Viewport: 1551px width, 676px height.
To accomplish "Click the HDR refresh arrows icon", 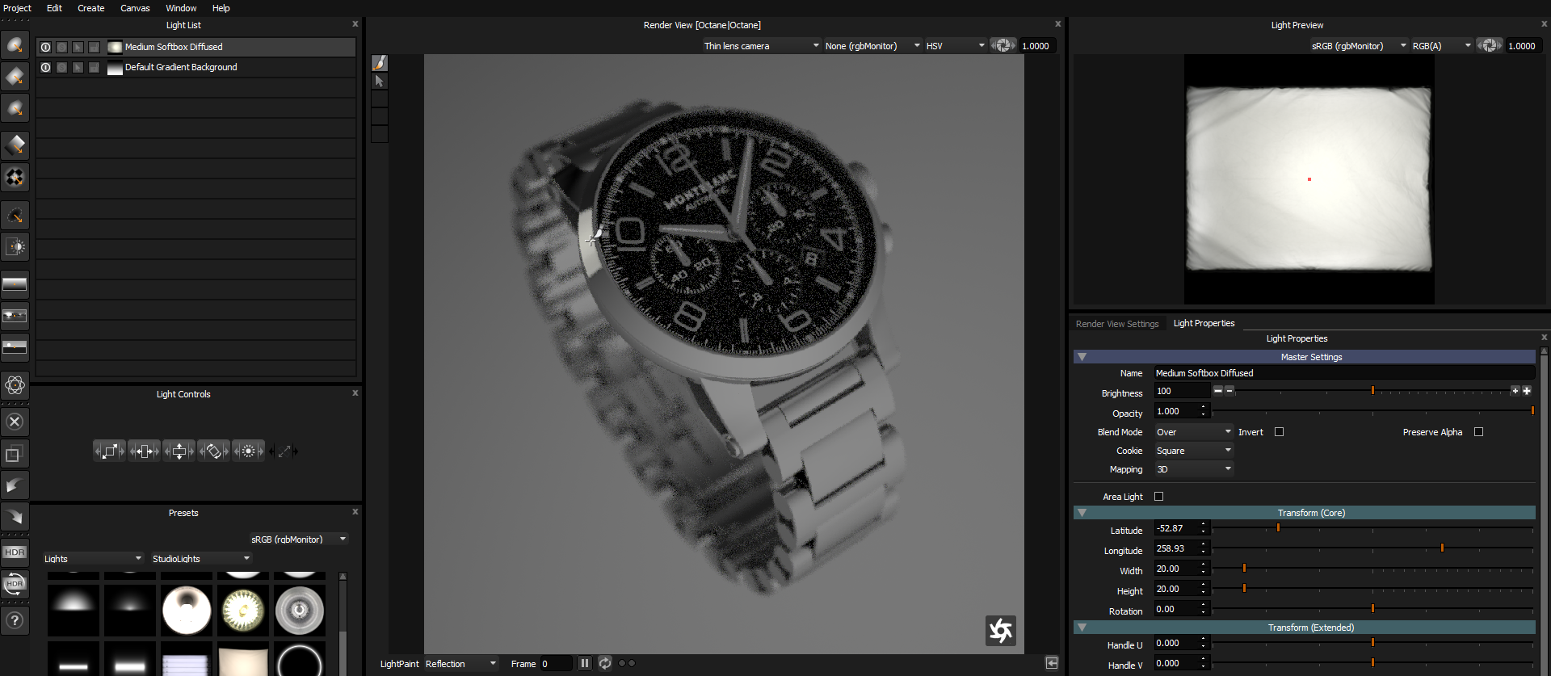I will point(15,584).
